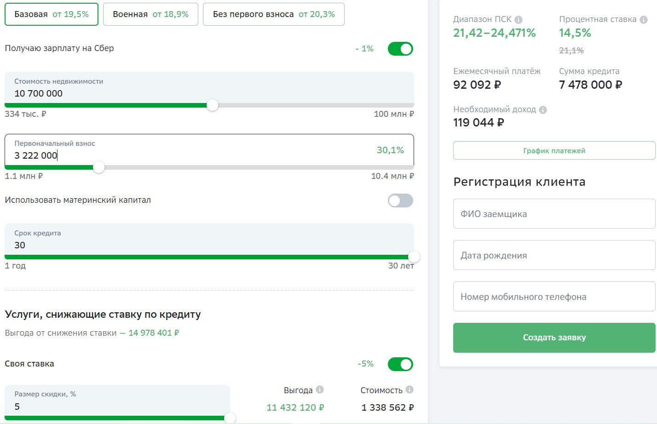Switch to the Военная program tab

(x=150, y=14)
